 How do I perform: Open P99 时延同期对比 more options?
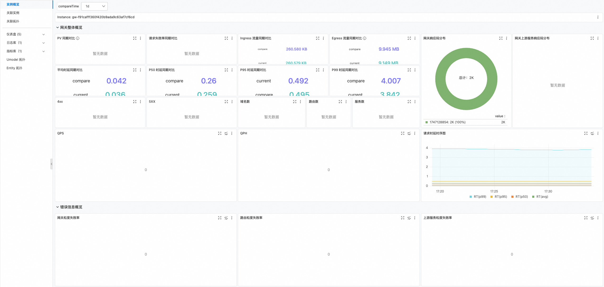(x=415, y=70)
